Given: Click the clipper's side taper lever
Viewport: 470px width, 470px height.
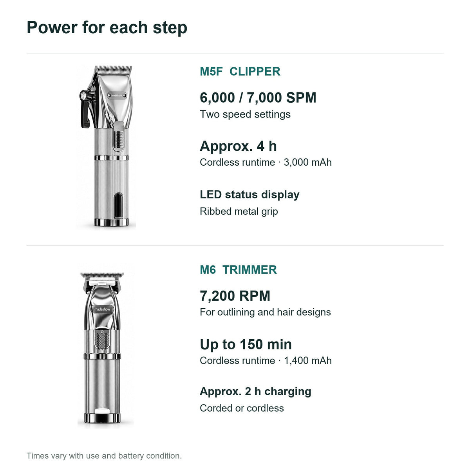Looking at the screenshot, I should pyautogui.click(x=86, y=108).
